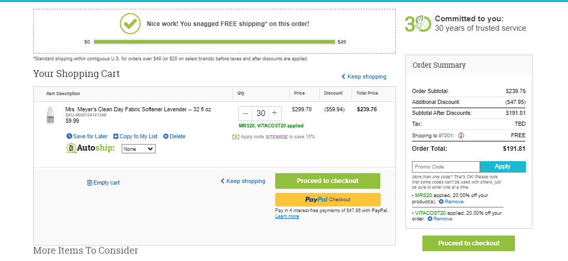The width and height of the screenshot is (568, 261).
Task: Click the SITEWIDE coupon icon
Action: coord(236,137)
